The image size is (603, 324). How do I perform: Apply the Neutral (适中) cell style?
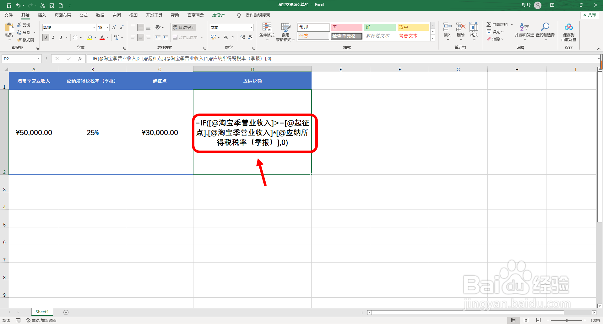coord(413,27)
